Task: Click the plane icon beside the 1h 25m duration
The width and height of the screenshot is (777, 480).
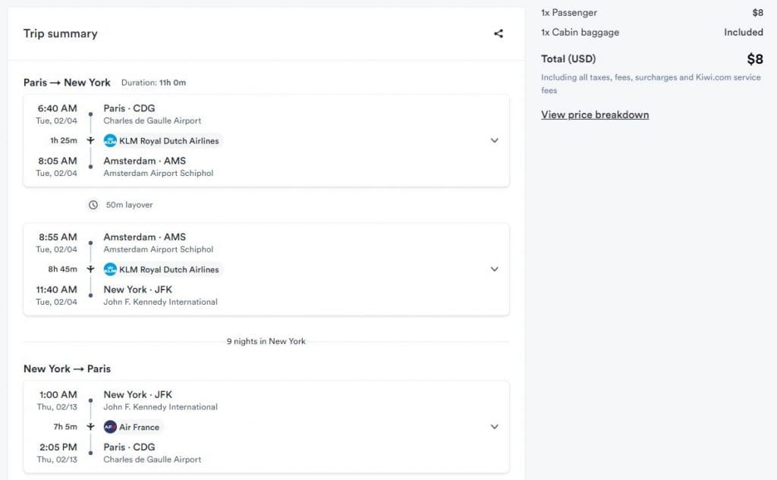Action: click(90, 140)
